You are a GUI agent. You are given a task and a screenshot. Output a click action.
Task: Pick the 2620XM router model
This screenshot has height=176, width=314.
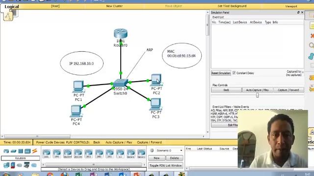[67, 154]
